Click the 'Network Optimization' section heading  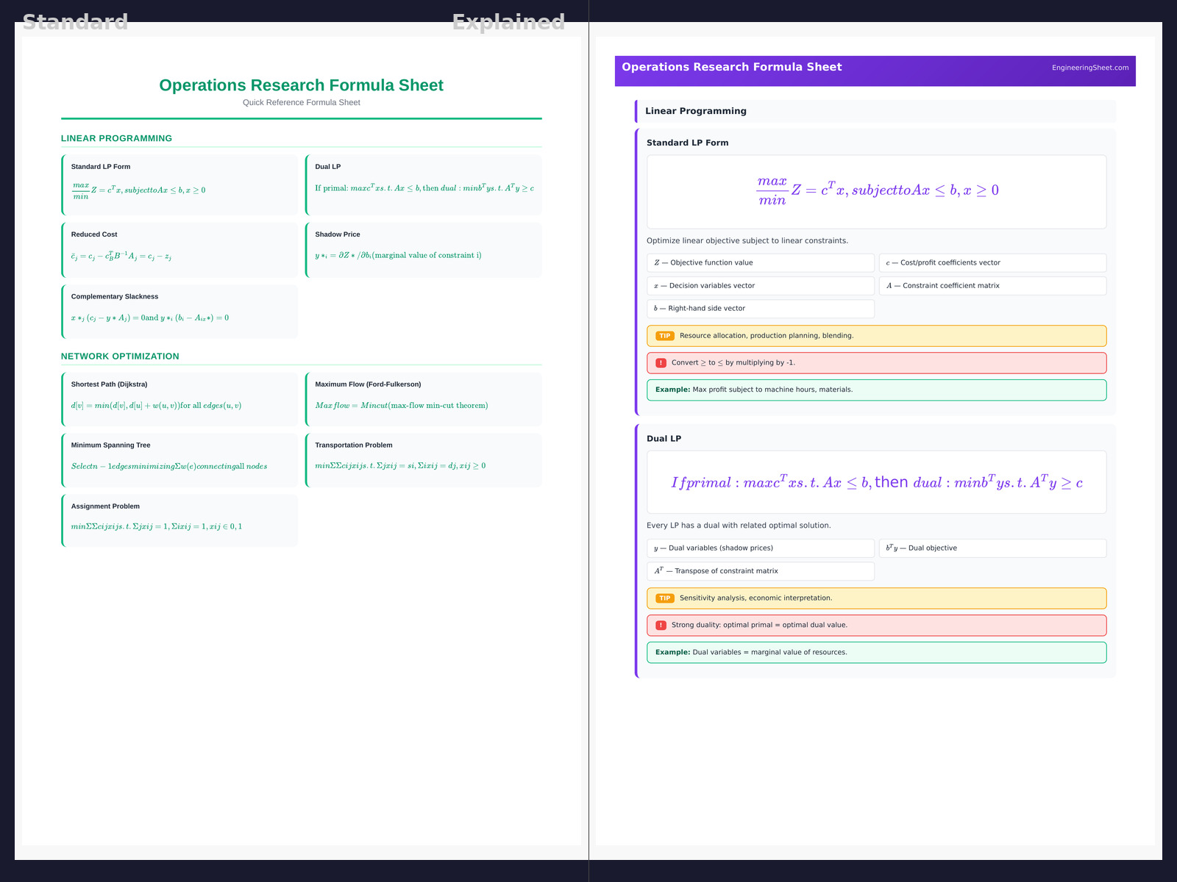120,356
